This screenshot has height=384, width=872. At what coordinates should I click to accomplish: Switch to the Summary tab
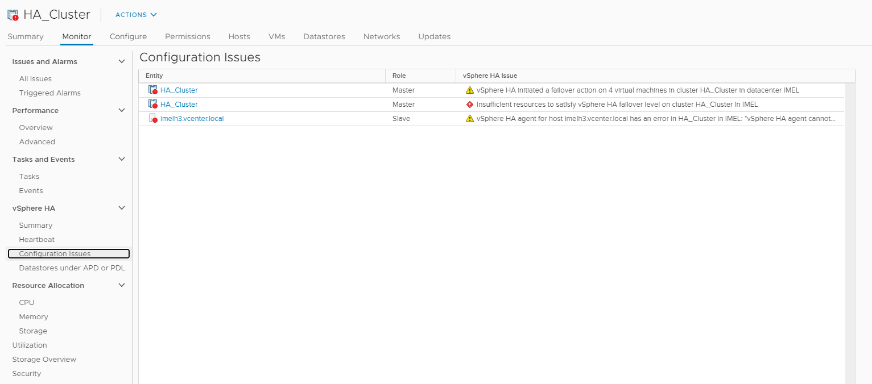point(26,36)
